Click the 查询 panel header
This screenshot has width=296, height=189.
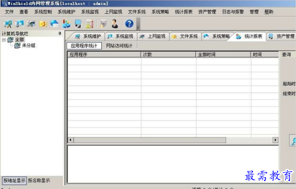(x=287, y=54)
